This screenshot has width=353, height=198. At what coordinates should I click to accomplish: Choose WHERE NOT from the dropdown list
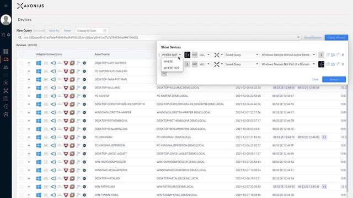172,68
